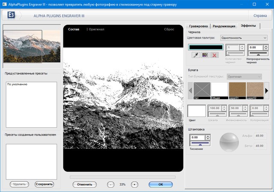Click the progress bar under the preview
This screenshot has height=192, width=274.
[122, 177]
